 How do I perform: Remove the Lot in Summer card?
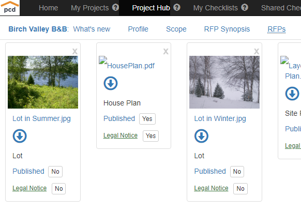click(75, 51)
